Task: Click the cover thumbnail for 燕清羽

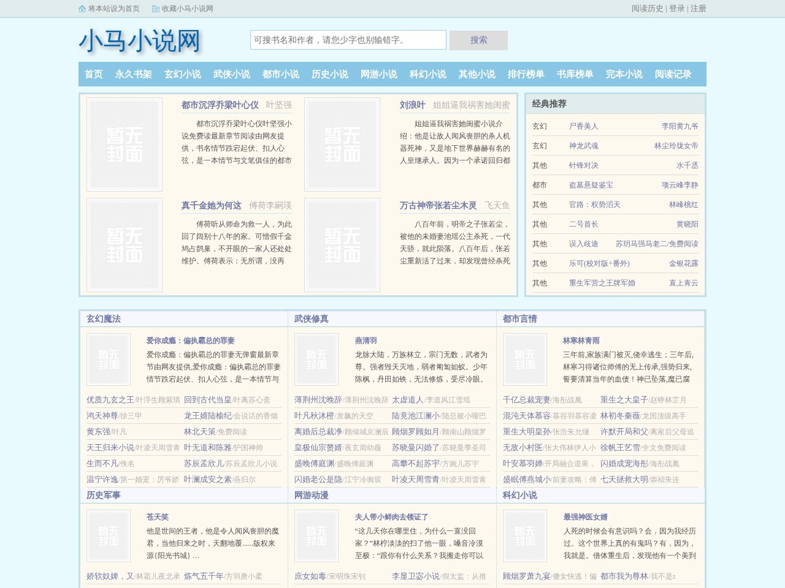Action: (316, 360)
